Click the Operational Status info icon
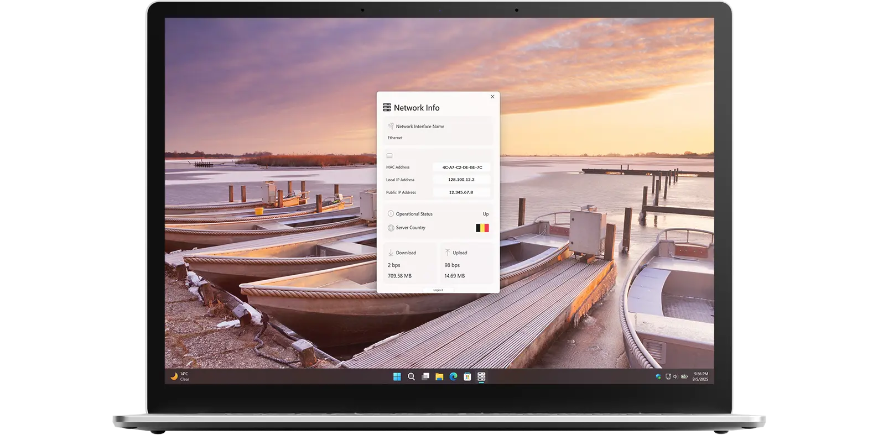Viewport: 878px width, 435px height. pyautogui.click(x=391, y=214)
